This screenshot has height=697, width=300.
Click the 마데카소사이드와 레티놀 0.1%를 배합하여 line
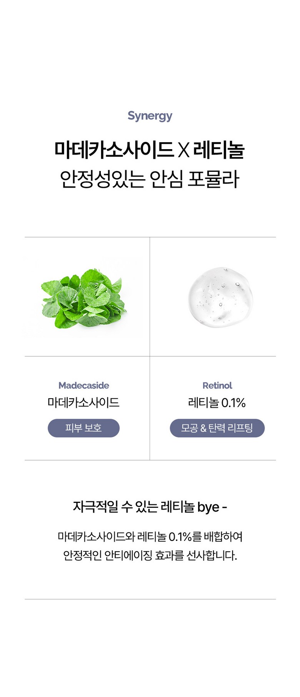pos(150,536)
